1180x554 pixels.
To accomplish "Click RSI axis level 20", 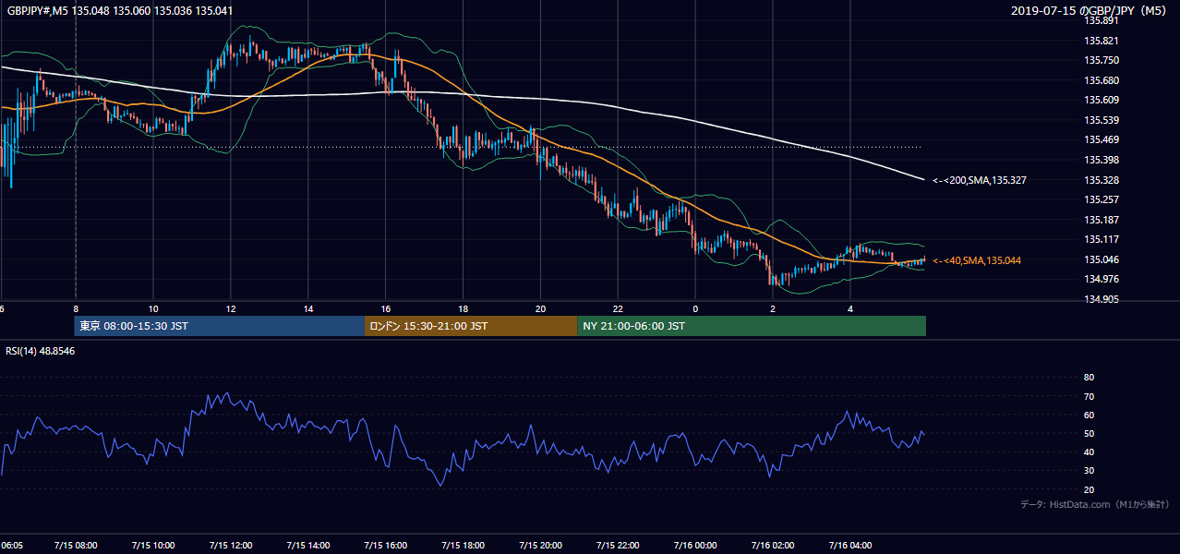I will pos(1089,489).
